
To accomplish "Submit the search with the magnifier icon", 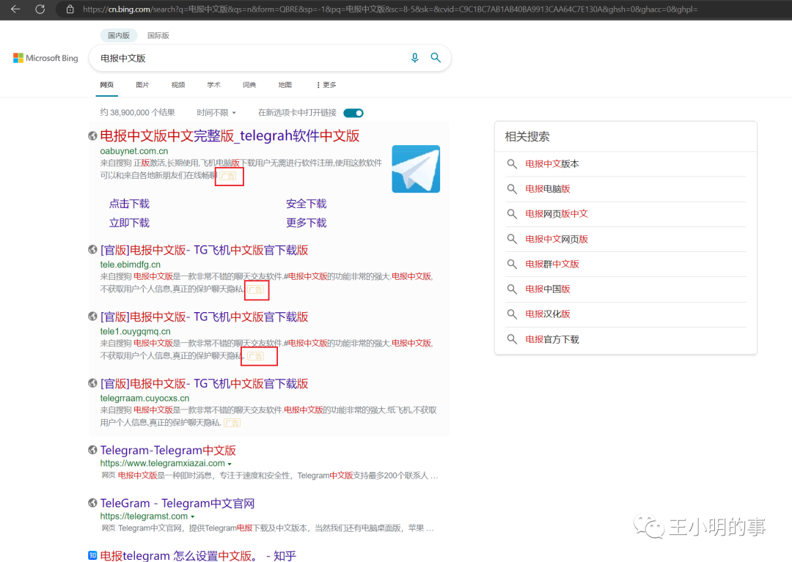I will (436, 58).
